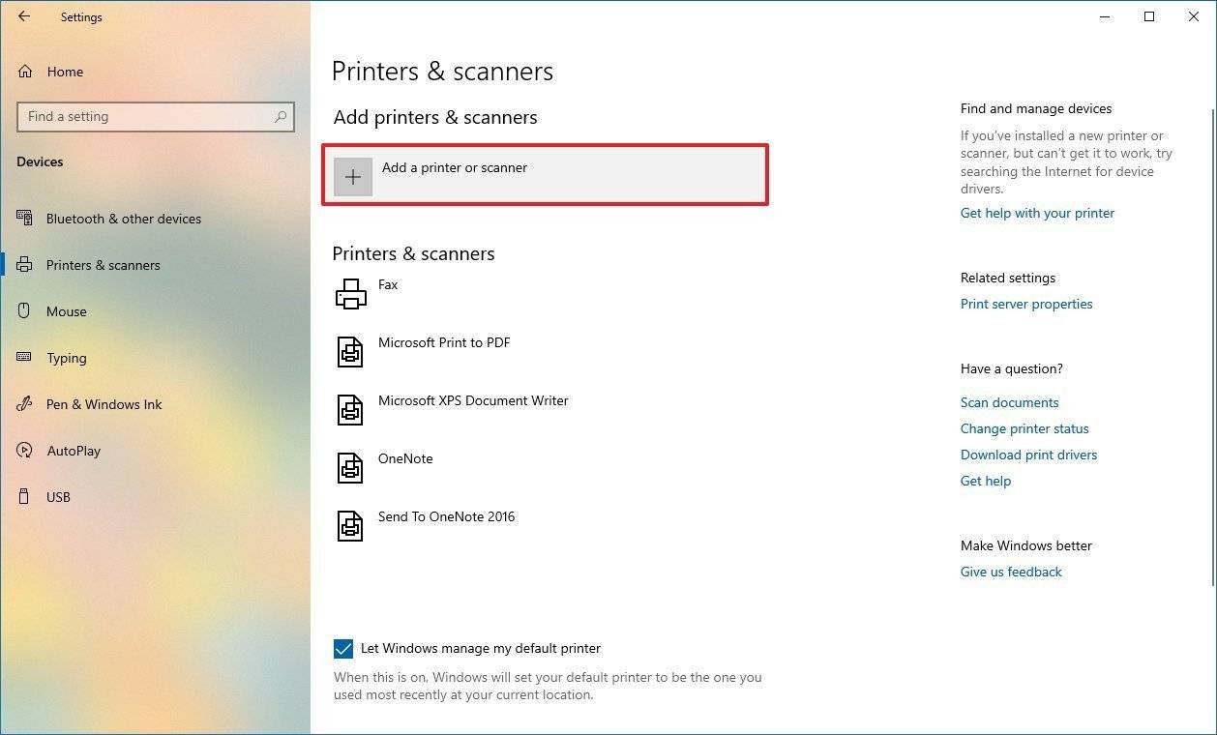Open USB settings in the sidebar
Screen dimensions: 1217x735
click(x=58, y=497)
